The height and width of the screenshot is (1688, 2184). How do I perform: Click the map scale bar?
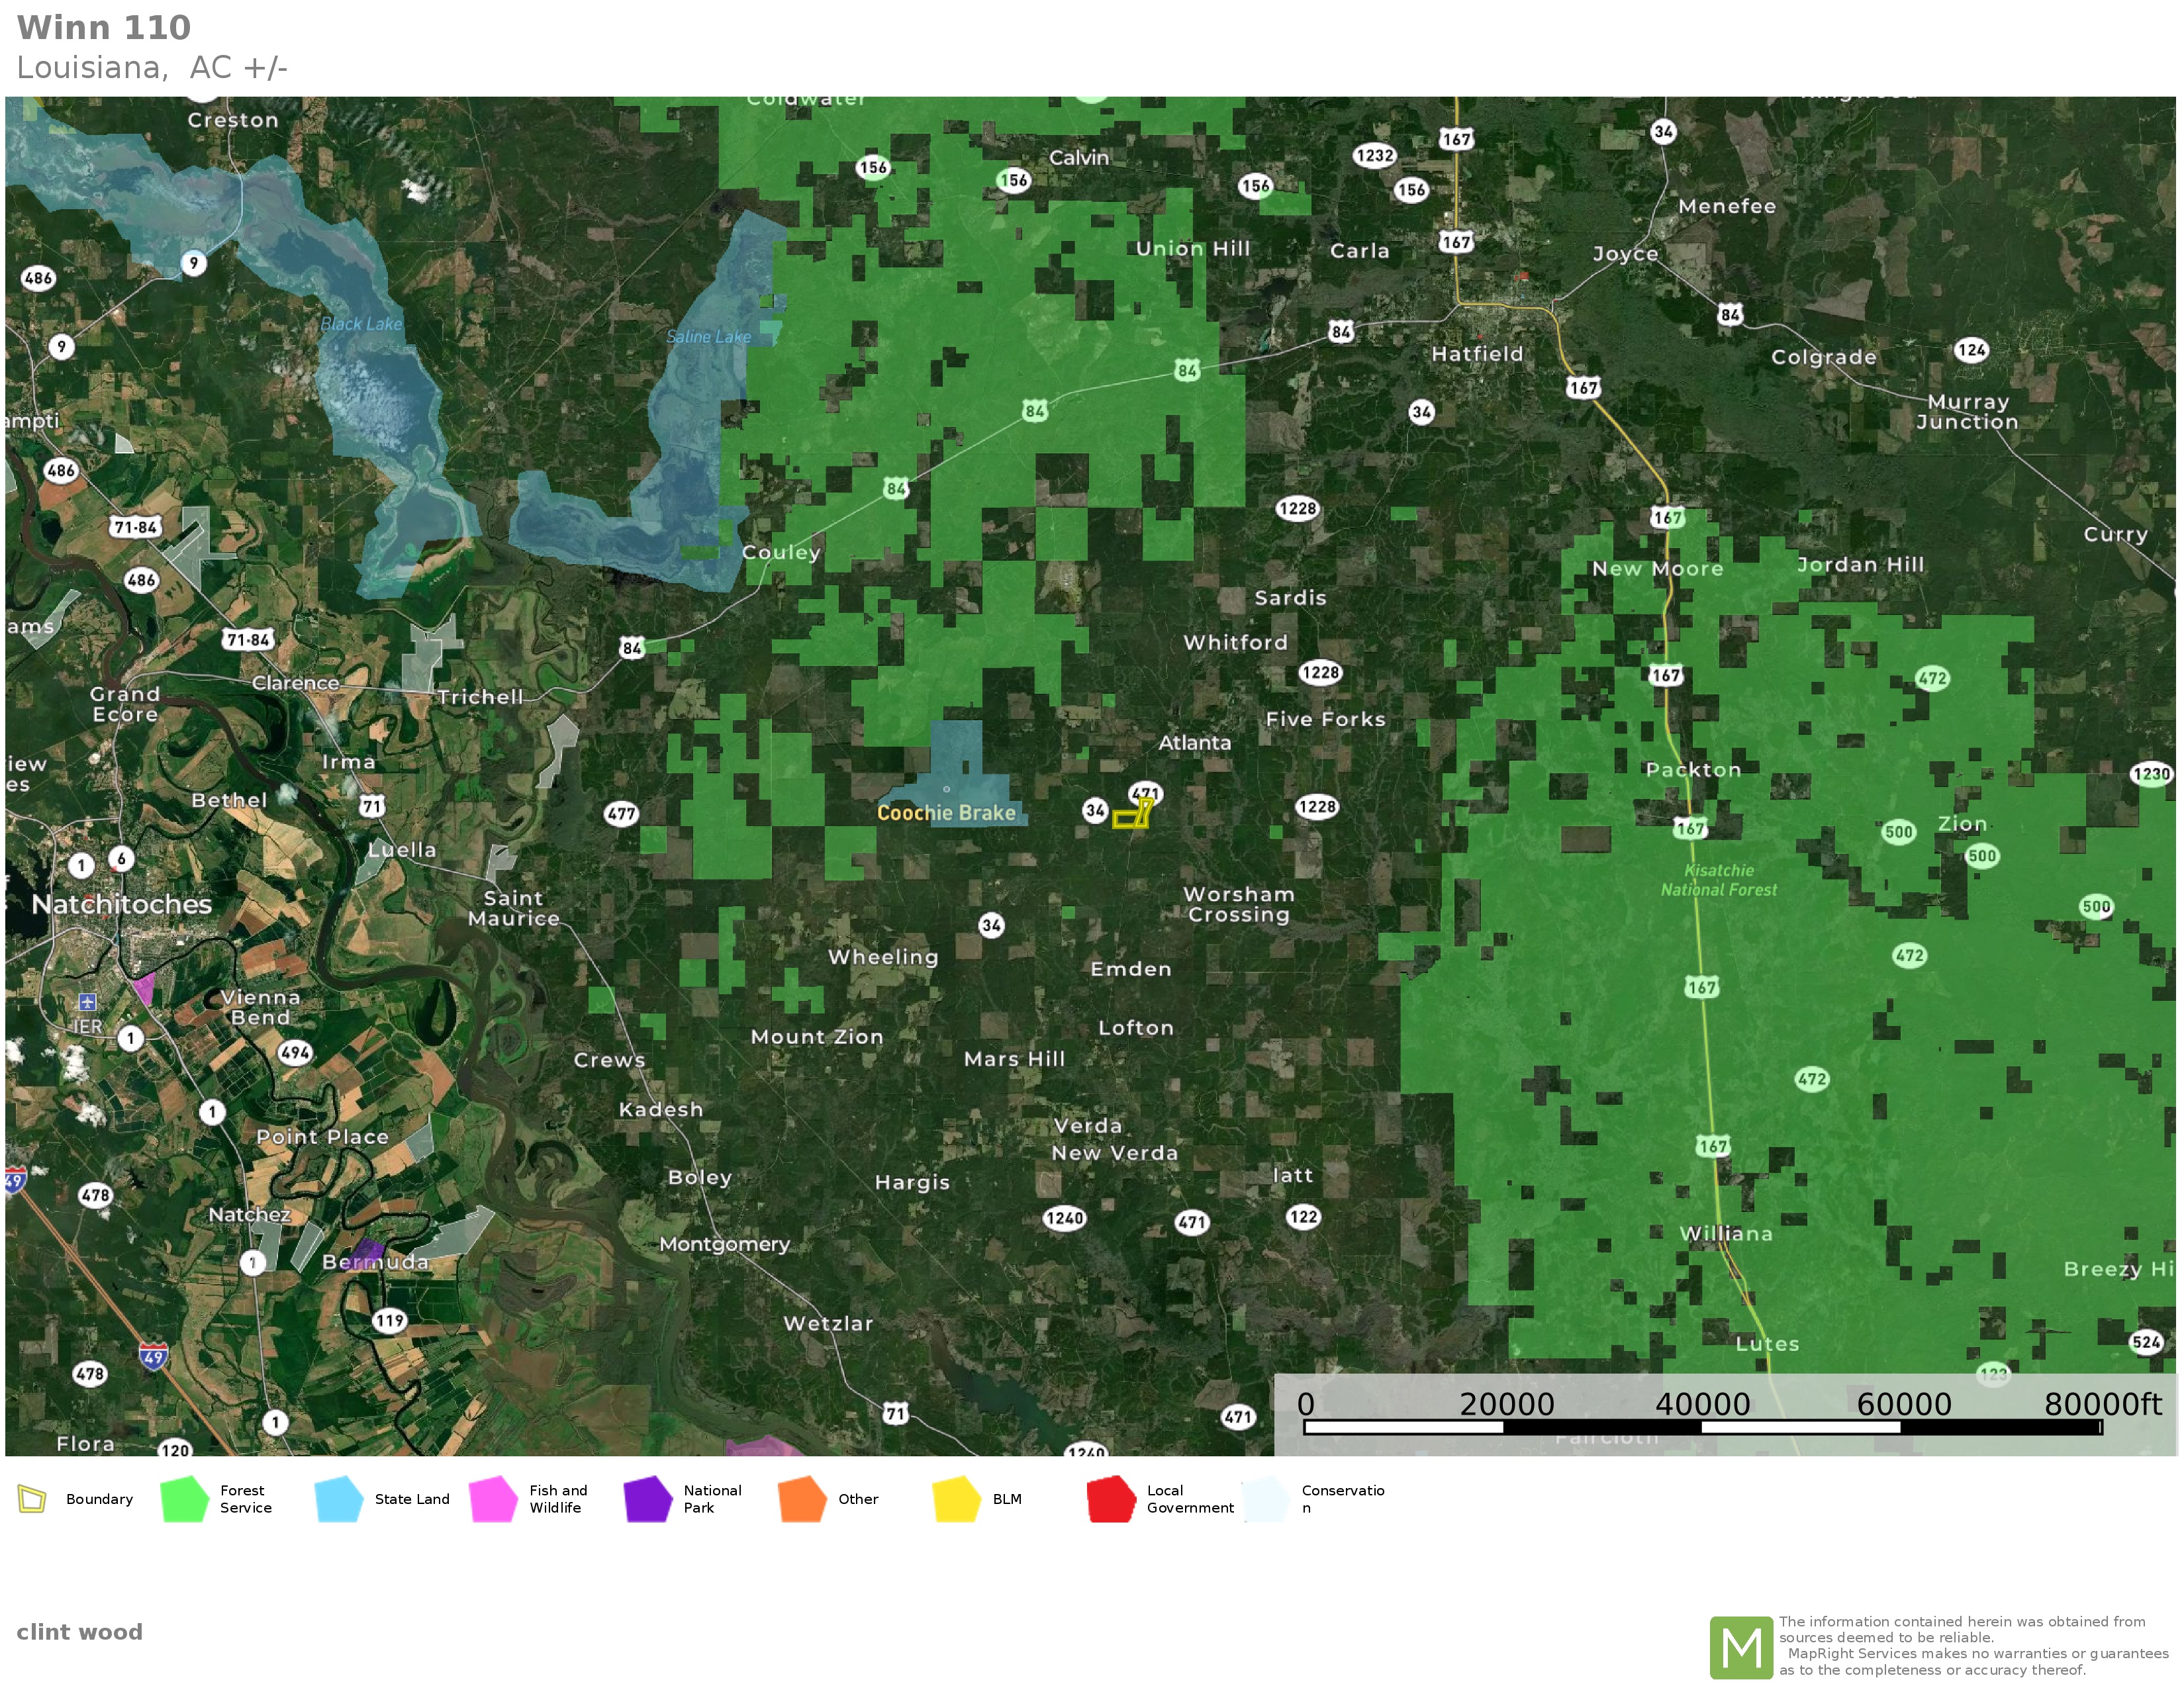[1702, 1427]
